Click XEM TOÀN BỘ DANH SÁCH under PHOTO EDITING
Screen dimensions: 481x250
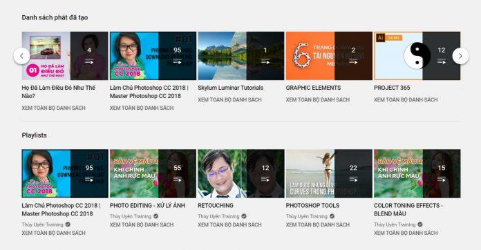pos(142,225)
